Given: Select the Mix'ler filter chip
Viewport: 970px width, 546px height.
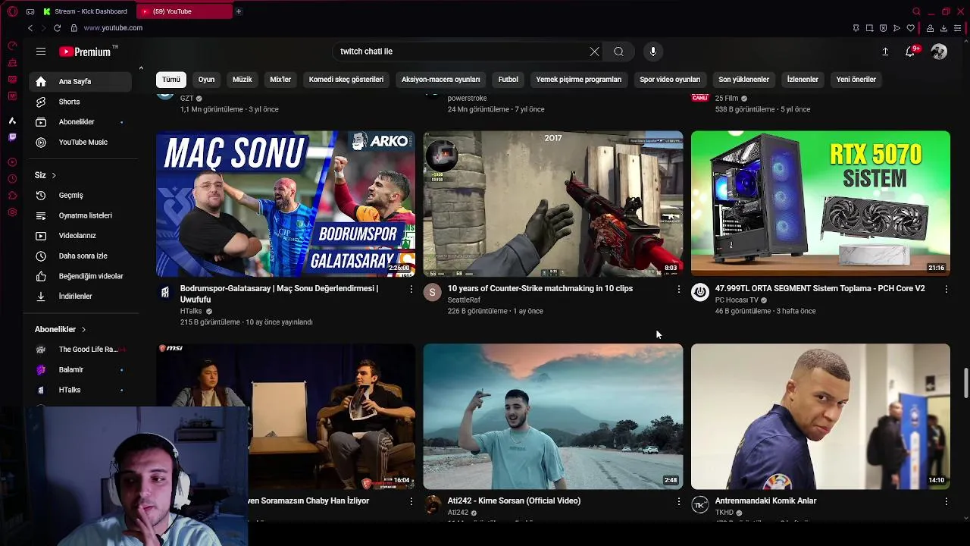Looking at the screenshot, I should click(280, 80).
